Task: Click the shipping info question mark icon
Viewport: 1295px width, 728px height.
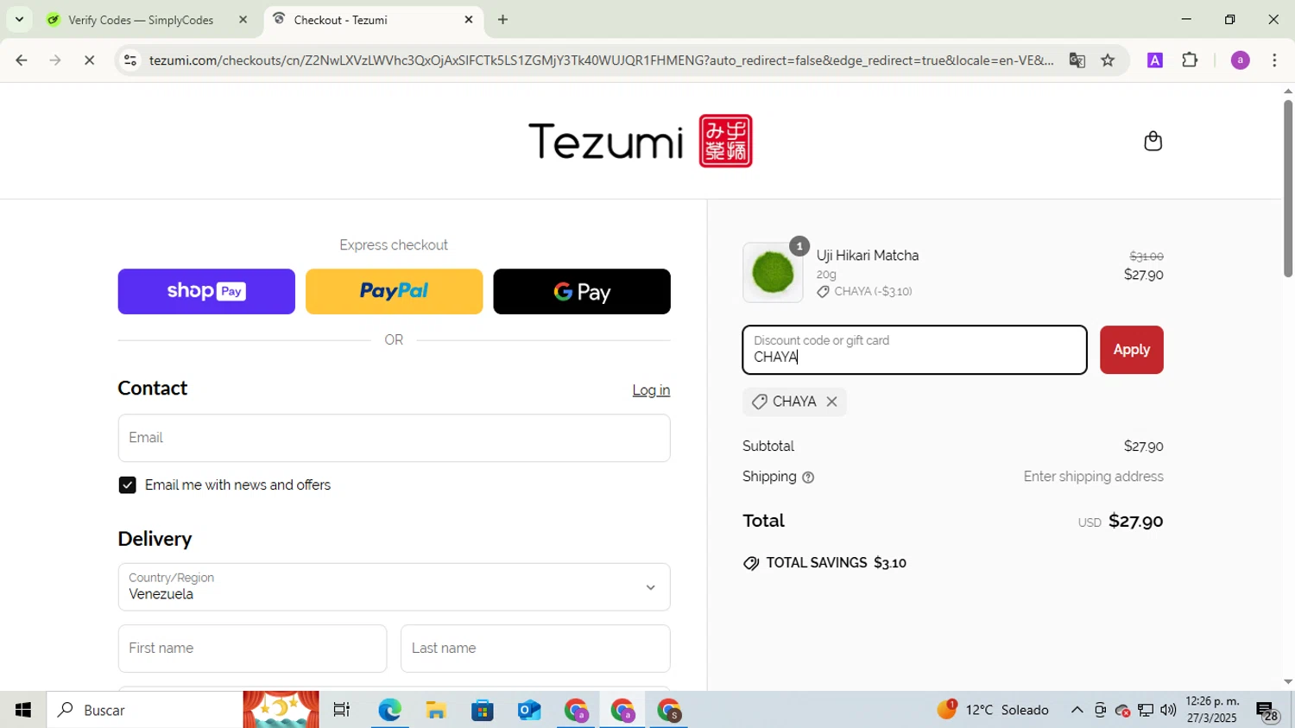Action: click(x=808, y=478)
